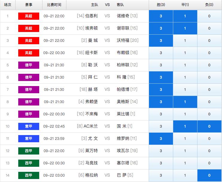Select draw (1) for 纽卡斯 vs 布赖顿
This screenshot has height=182, width=222.
point(185,53)
